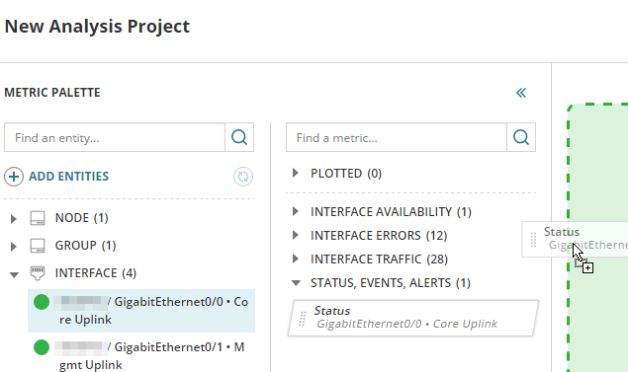
Task: Click the Node entity type icon
Action: 38,218
